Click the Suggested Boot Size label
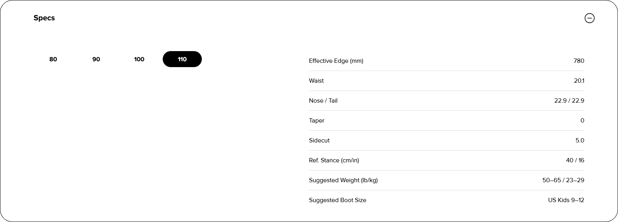Image resolution: width=618 pixels, height=222 pixels. (338, 200)
